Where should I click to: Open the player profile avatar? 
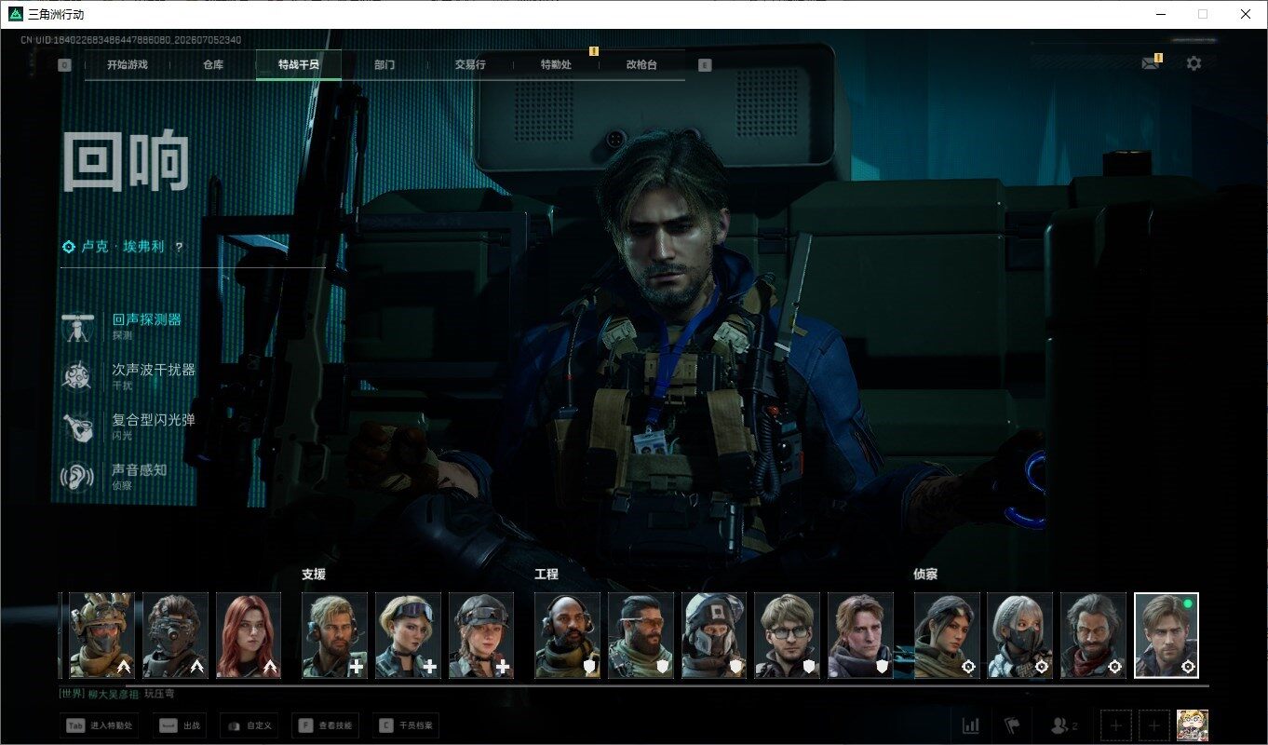(1193, 725)
